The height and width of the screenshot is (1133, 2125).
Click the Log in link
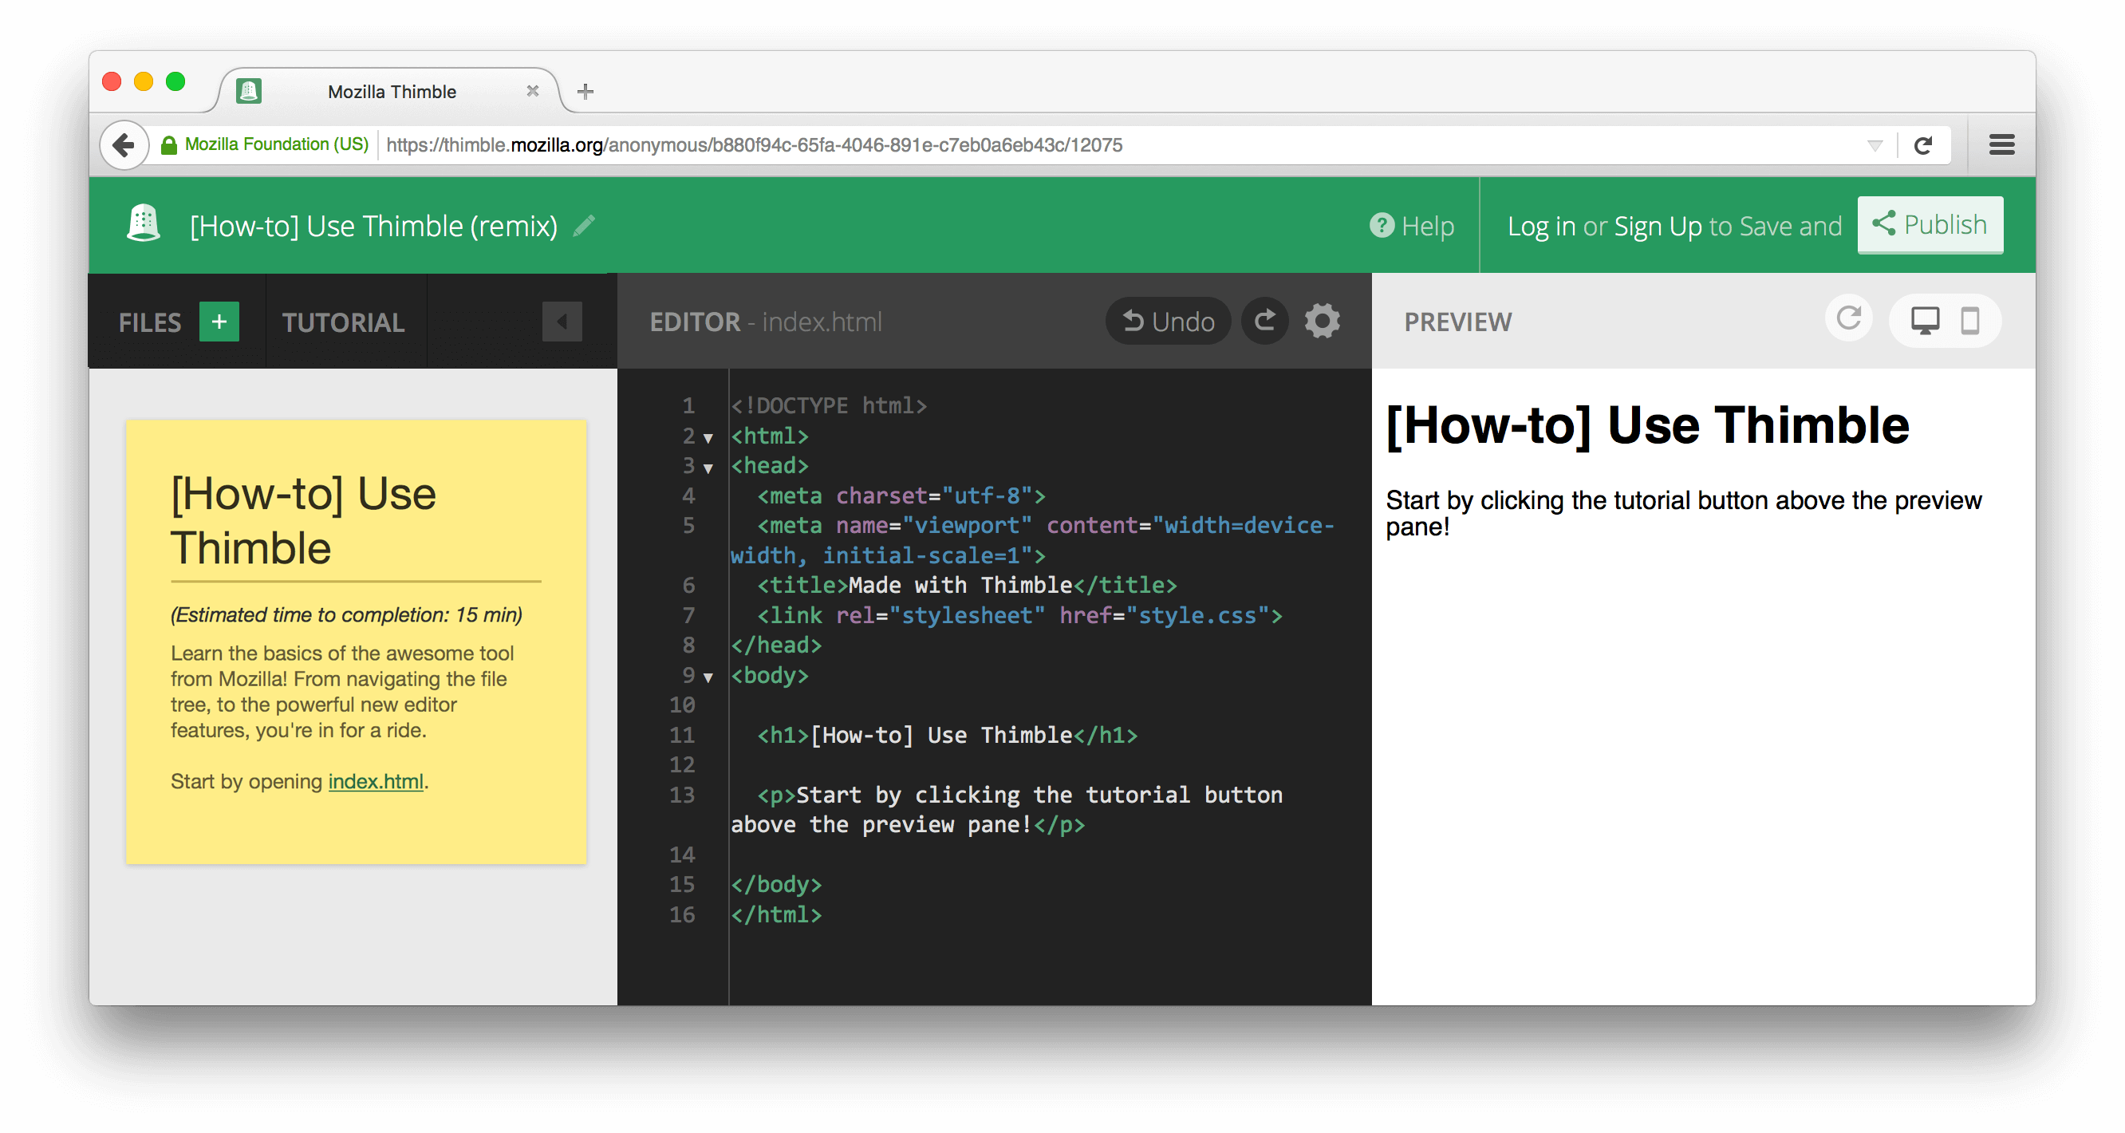(1542, 226)
